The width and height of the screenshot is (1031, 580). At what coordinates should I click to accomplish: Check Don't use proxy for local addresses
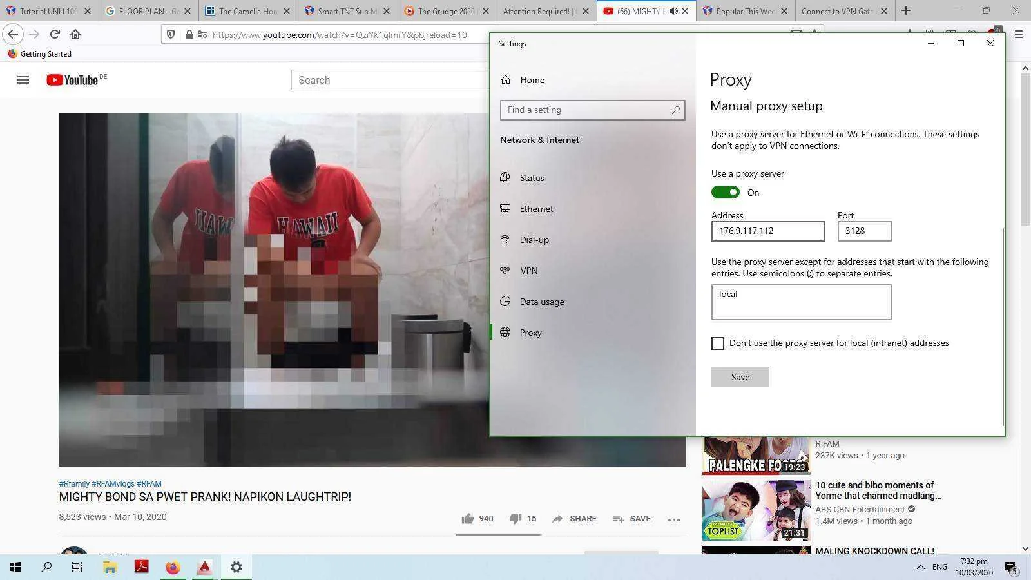coord(718,343)
